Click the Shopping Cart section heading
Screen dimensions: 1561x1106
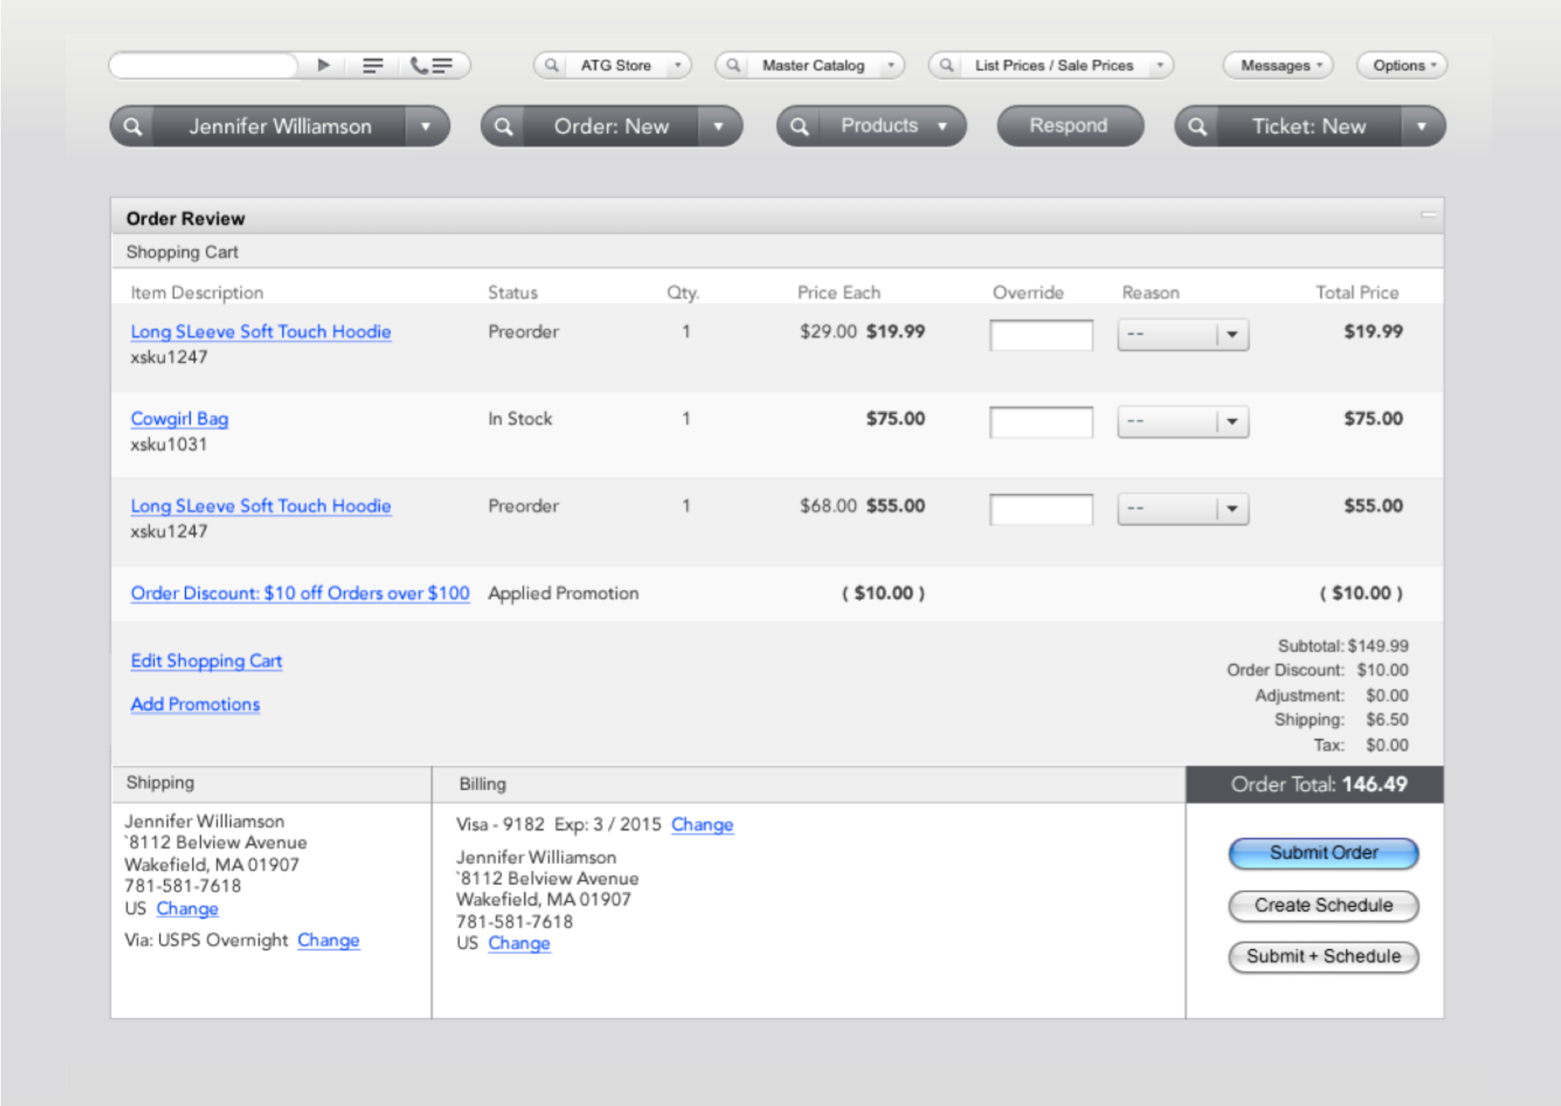pyautogui.click(x=182, y=252)
